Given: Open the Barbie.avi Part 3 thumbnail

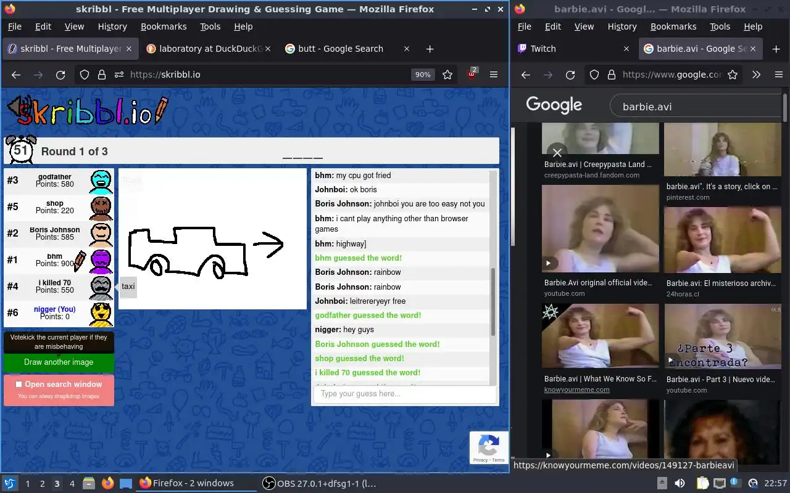Looking at the screenshot, I should [723, 336].
